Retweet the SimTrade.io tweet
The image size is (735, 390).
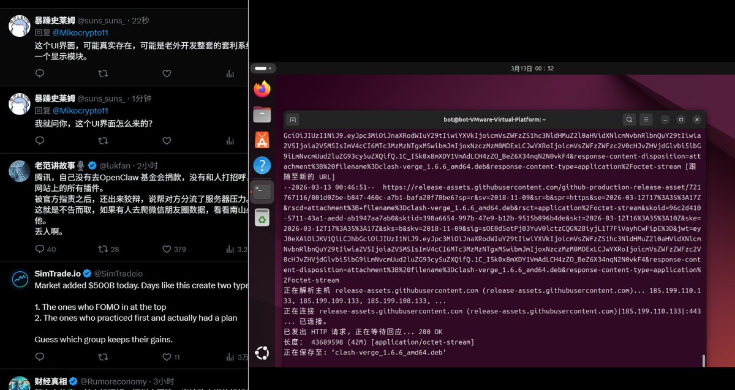click(x=103, y=357)
